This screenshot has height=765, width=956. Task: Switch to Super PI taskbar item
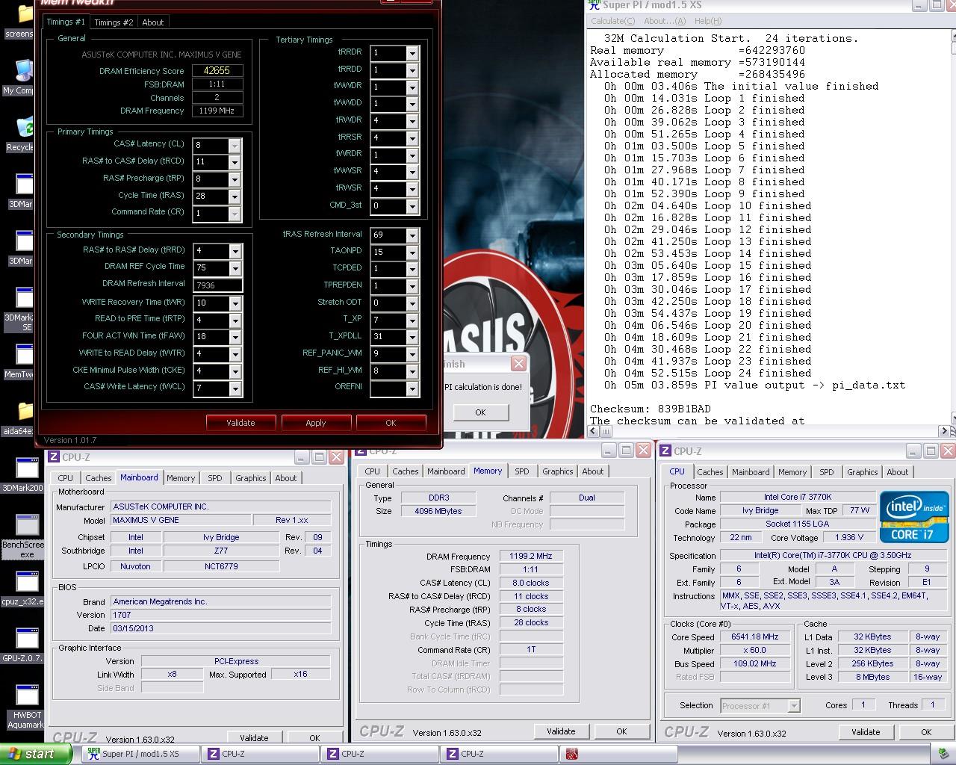[x=140, y=754]
